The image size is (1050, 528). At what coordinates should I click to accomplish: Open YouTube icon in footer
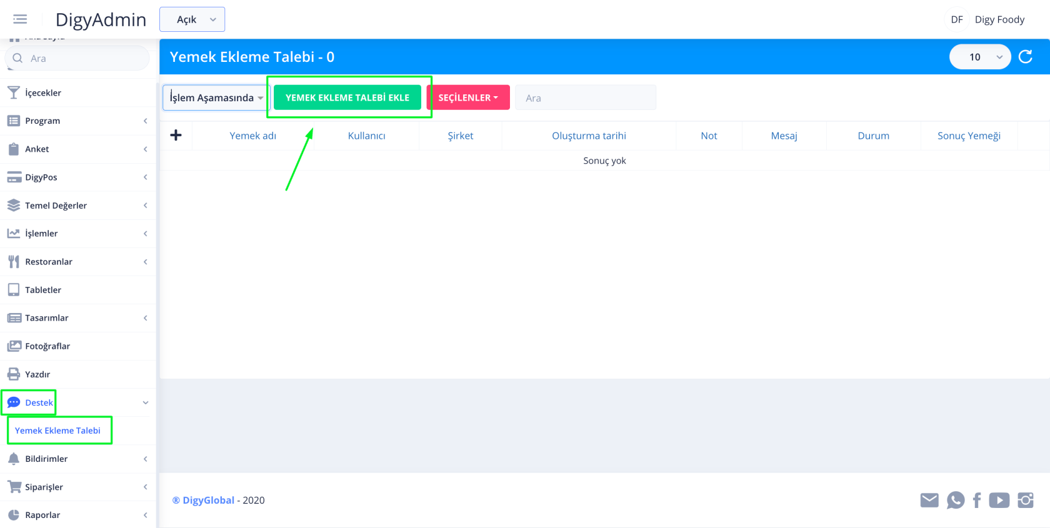tap(999, 500)
